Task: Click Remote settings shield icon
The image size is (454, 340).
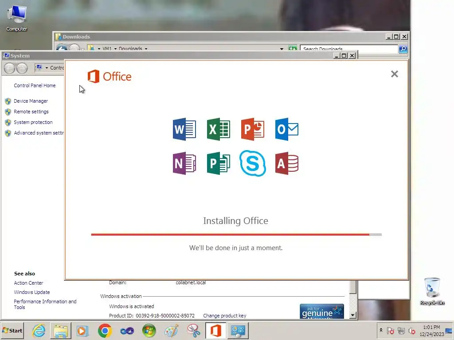Action: (8, 112)
